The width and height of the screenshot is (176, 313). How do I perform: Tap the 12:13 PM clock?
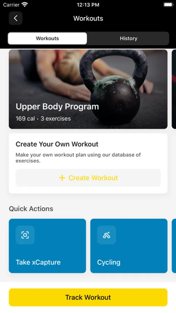[88, 5]
